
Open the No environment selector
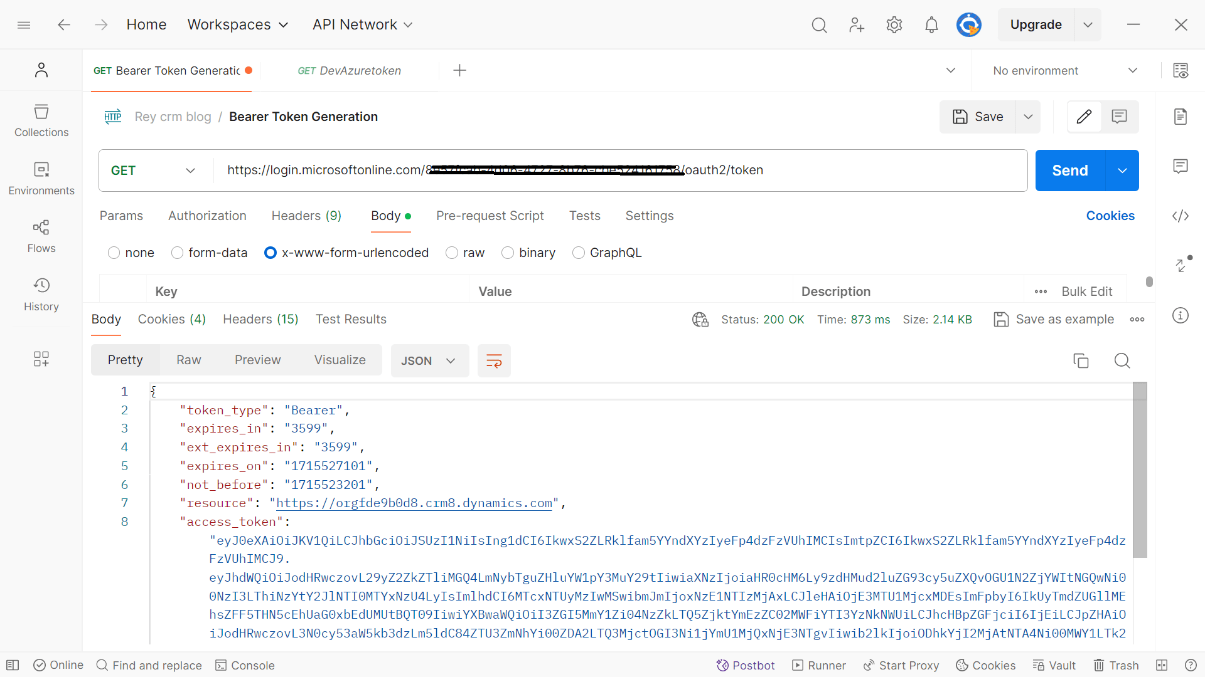pyautogui.click(x=1065, y=71)
